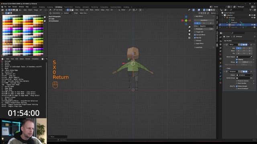Image resolution: width=257 pixels, height=144 pixels.
Task: Select Scene Collection in outliner
Action: 229,13
